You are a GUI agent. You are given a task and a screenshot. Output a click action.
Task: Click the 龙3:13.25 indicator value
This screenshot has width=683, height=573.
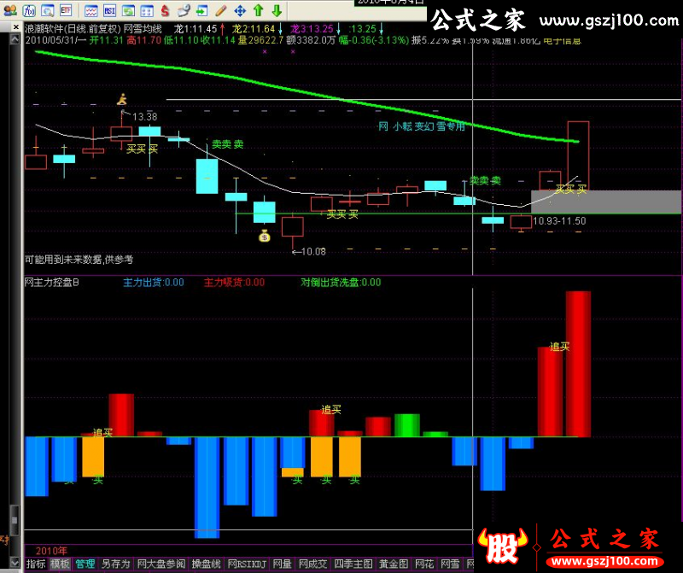(312, 29)
